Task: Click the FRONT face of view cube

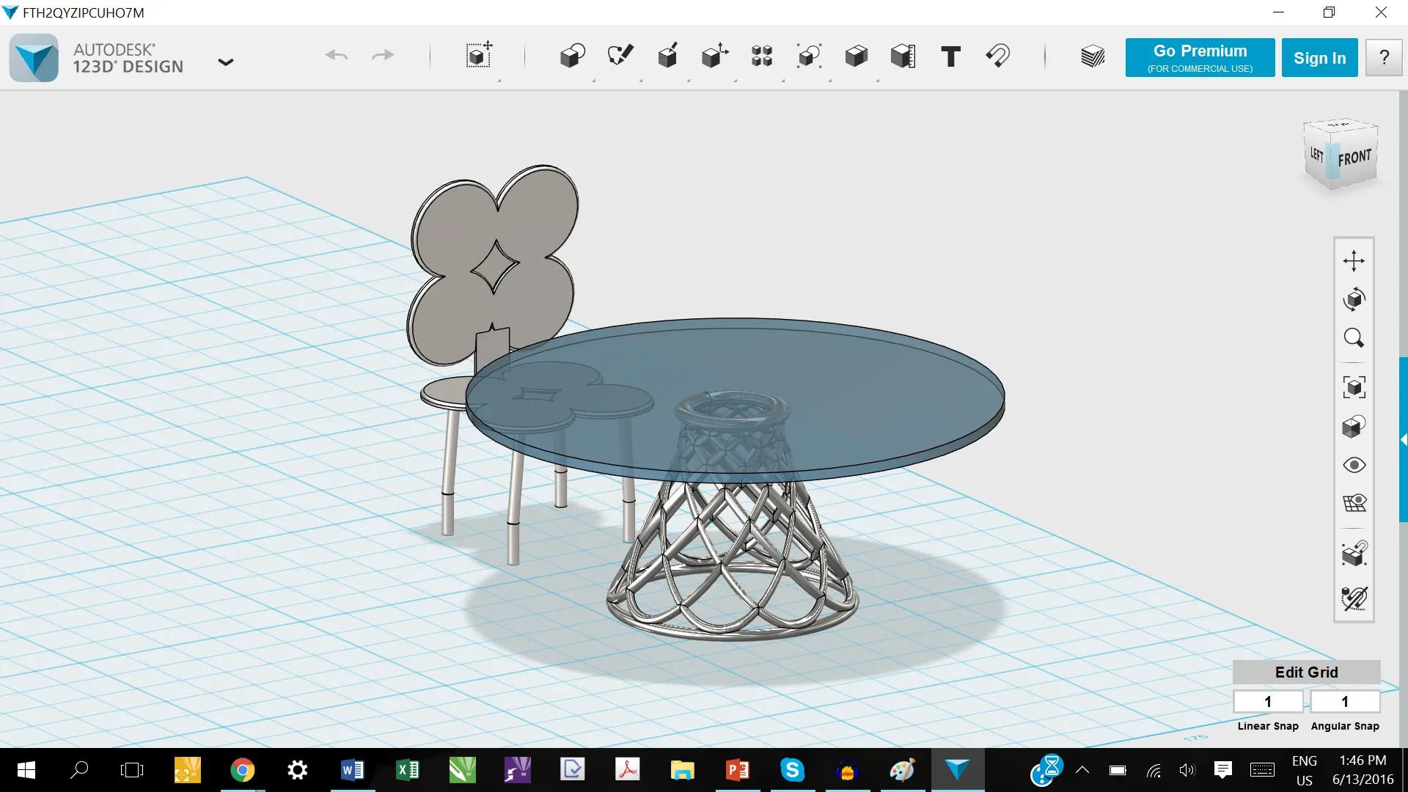Action: (1354, 157)
